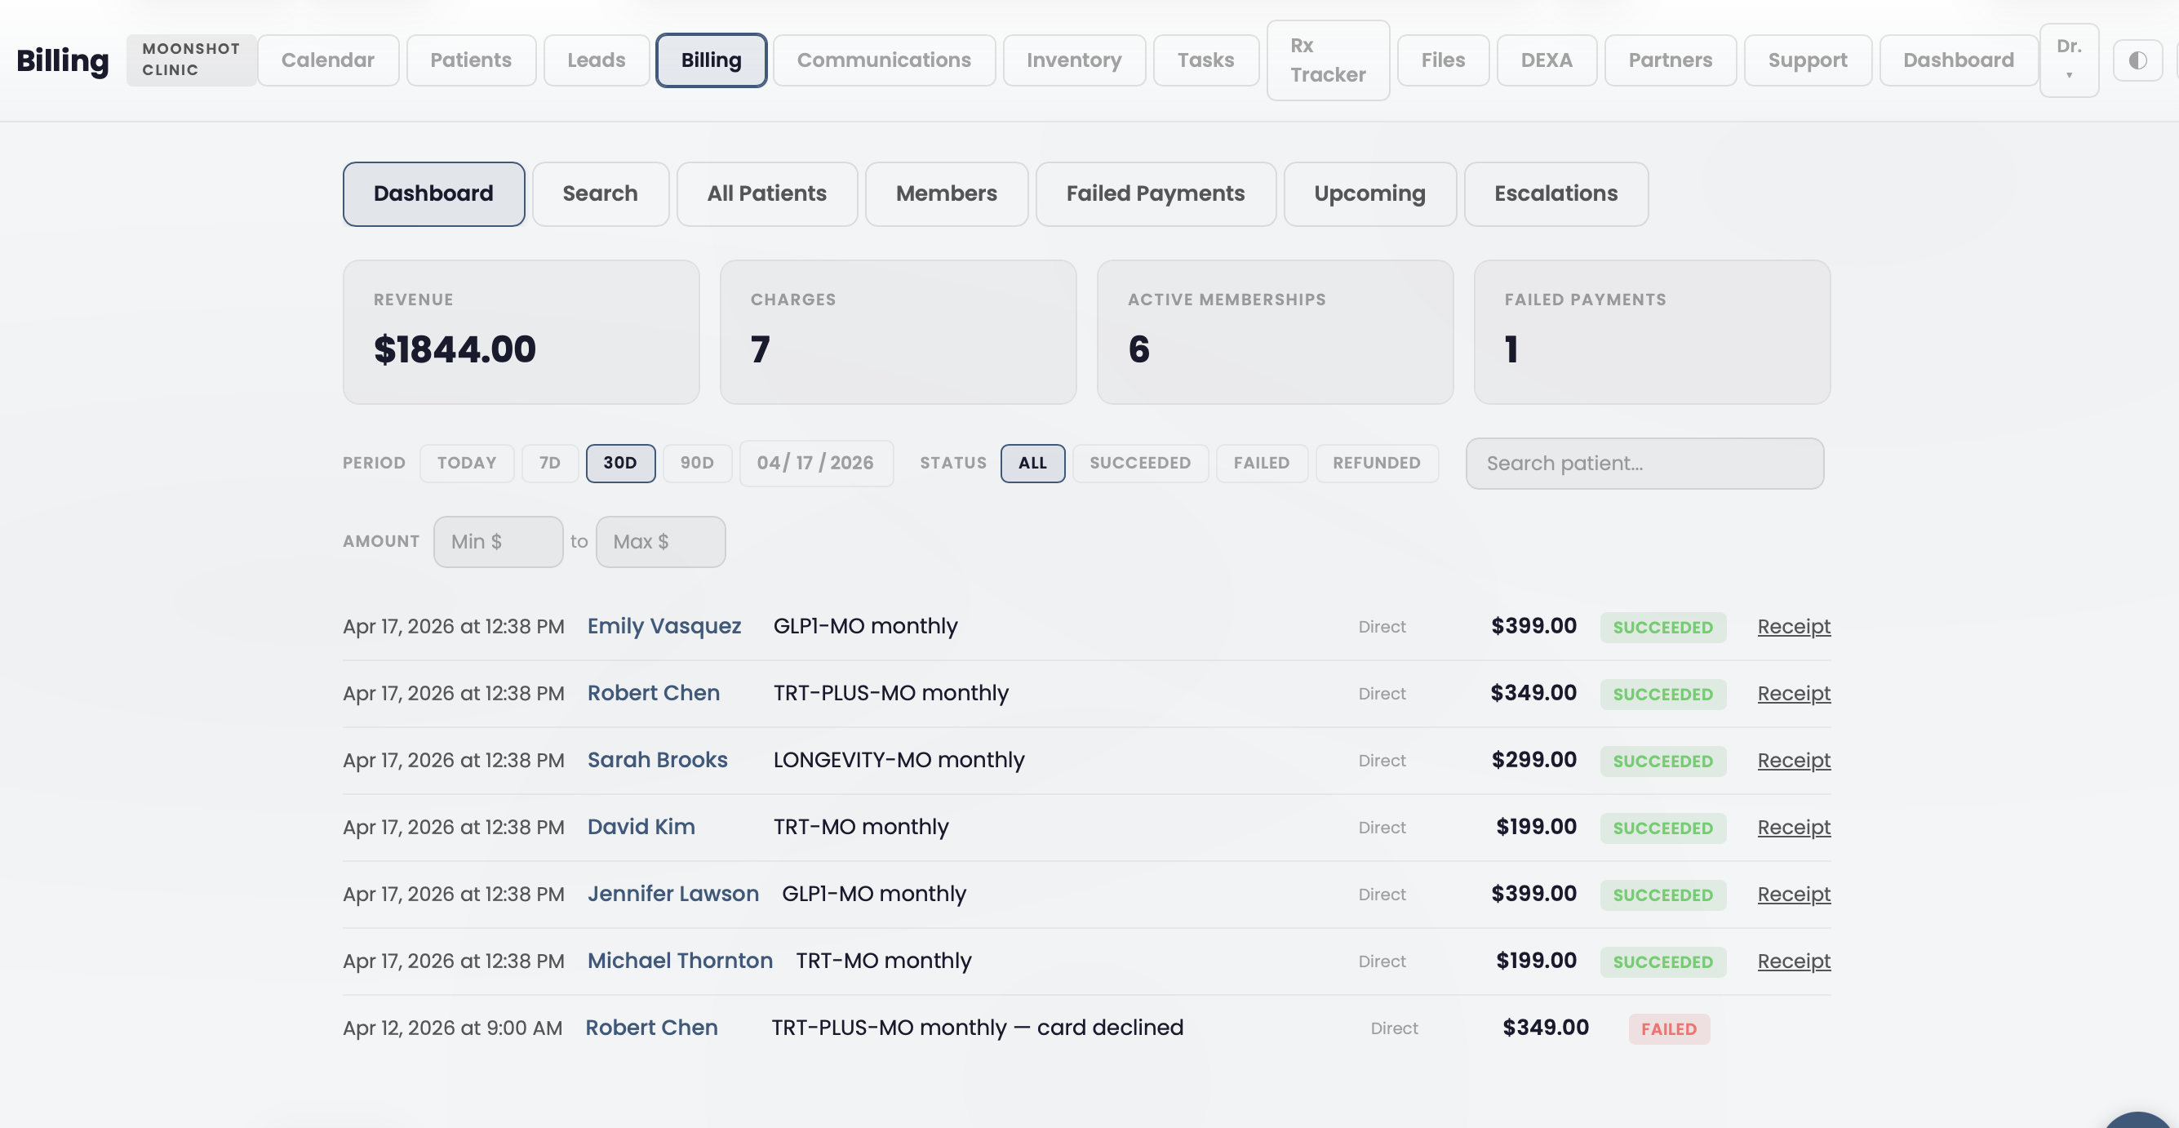Open Robert Chen's patient profile
The image size is (2179, 1128).
click(653, 692)
